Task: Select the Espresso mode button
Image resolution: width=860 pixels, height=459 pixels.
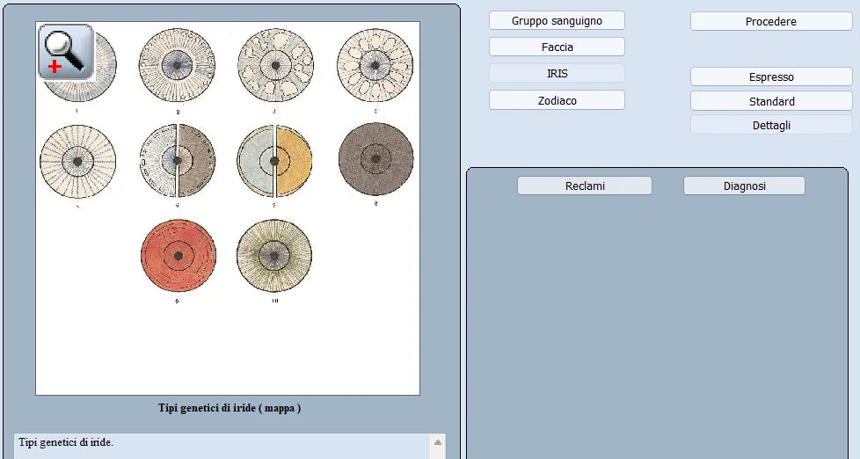Action: tap(771, 76)
